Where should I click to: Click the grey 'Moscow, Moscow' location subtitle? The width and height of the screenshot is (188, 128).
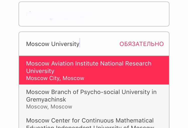point(49,107)
